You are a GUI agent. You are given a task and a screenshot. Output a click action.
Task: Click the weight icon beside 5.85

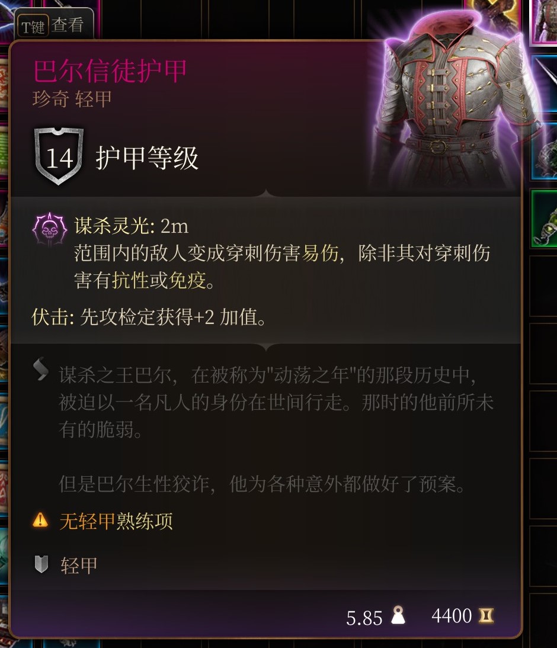[x=398, y=615]
